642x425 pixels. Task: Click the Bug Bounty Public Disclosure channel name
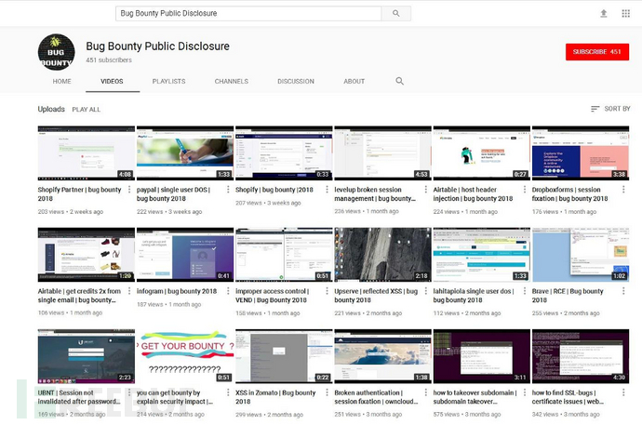(x=157, y=46)
